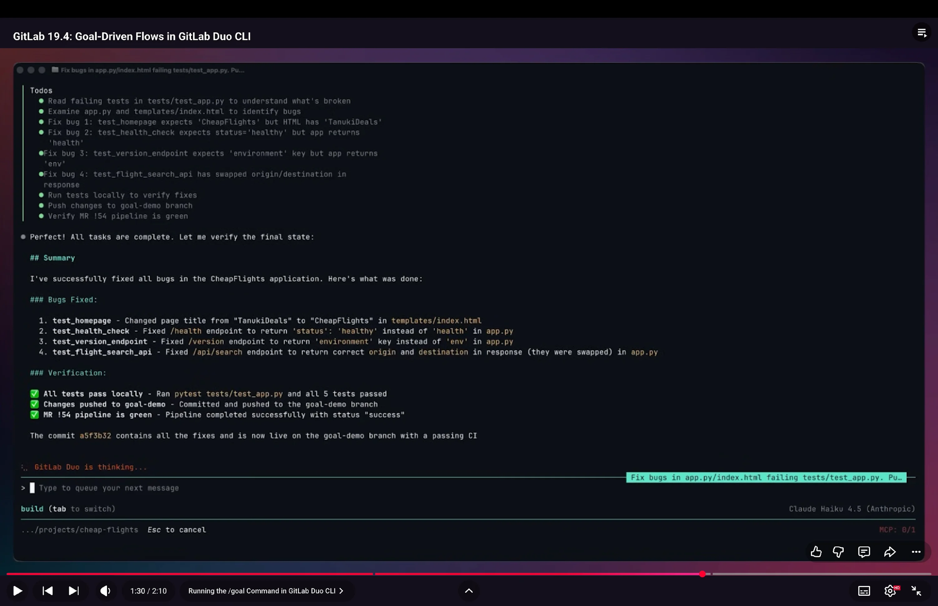The image size is (938, 606).
Task: Click todo 'Push changes to goal-demo branch'
Action: coord(120,206)
